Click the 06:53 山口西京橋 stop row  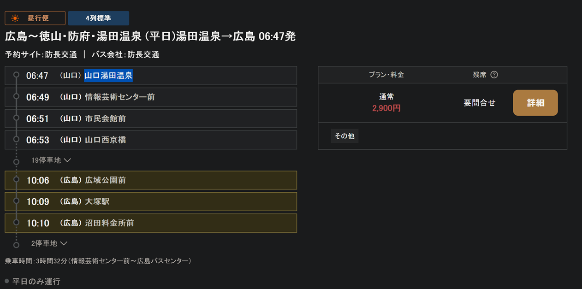(x=150, y=140)
